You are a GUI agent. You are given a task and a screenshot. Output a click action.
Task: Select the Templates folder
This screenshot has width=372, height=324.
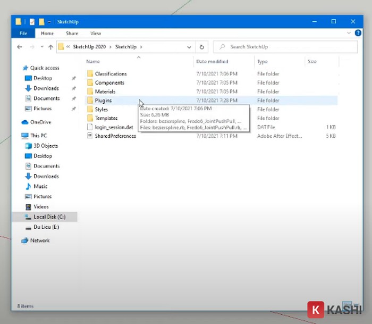click(x=106, y=118)
